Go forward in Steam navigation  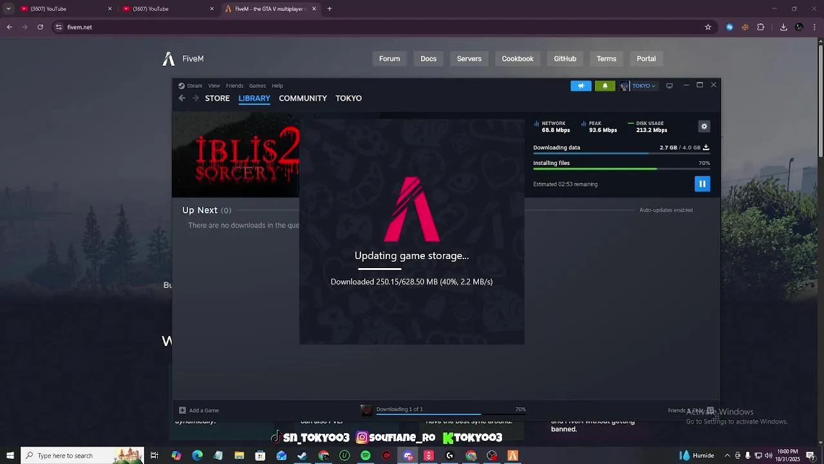click(195, 98)
